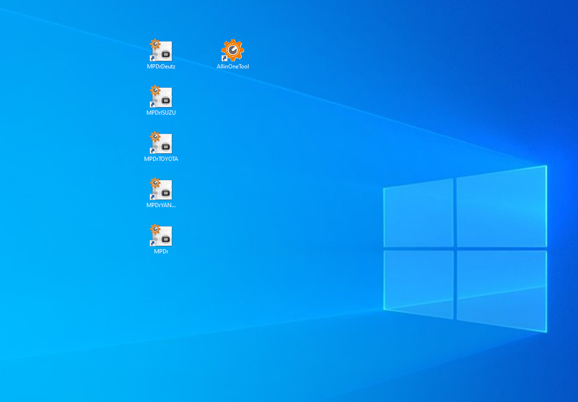Viewport: 578px width, 402px height.
Task: Click the MPDrDeutz text label
Action: click(161, 67)
